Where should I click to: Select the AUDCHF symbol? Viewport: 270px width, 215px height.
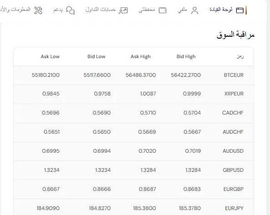pyautogui.click(x=233, y=132)
